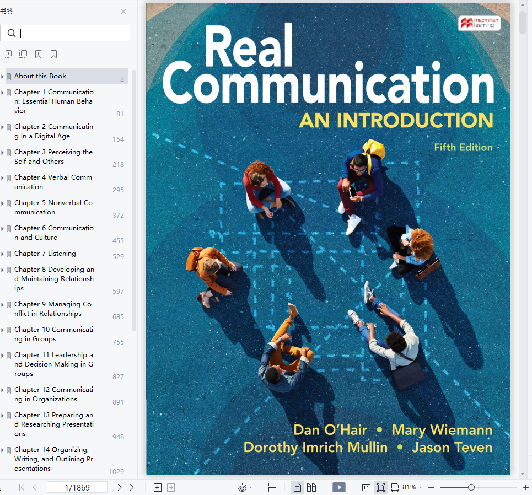
Task: Click the plain bookmark ribbon toolbar icon
Action: (x=53, y=54)
